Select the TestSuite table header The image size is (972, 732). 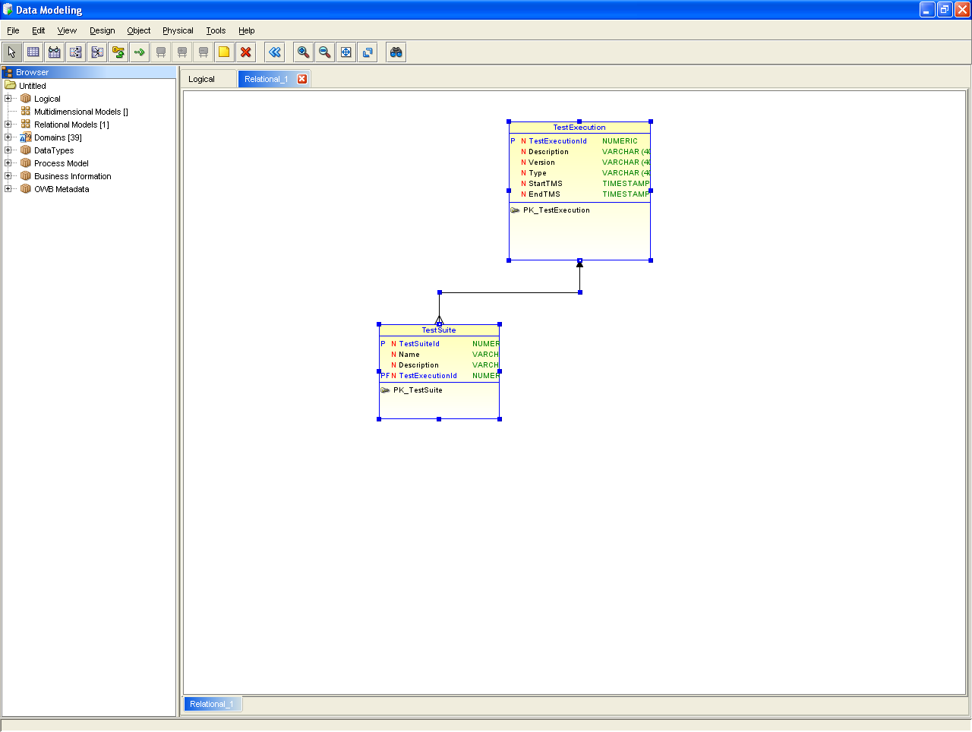[438, 330]
